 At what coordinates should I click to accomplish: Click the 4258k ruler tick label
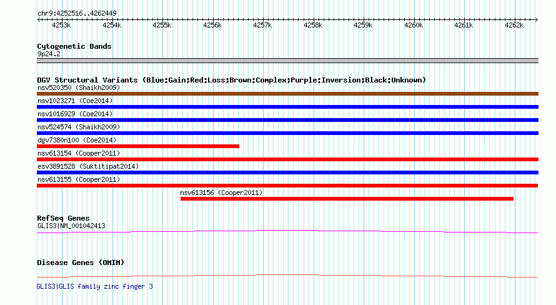[x=313, y=25]
